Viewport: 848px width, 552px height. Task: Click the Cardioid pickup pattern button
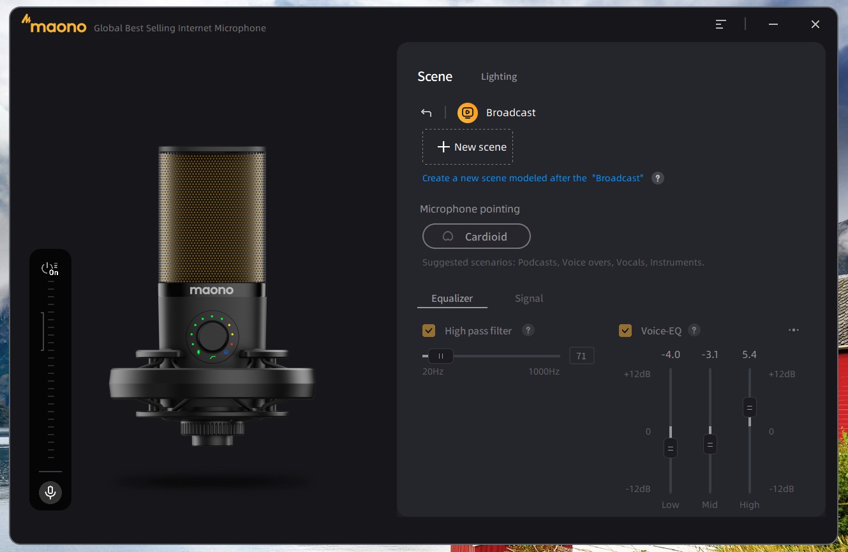477,236
